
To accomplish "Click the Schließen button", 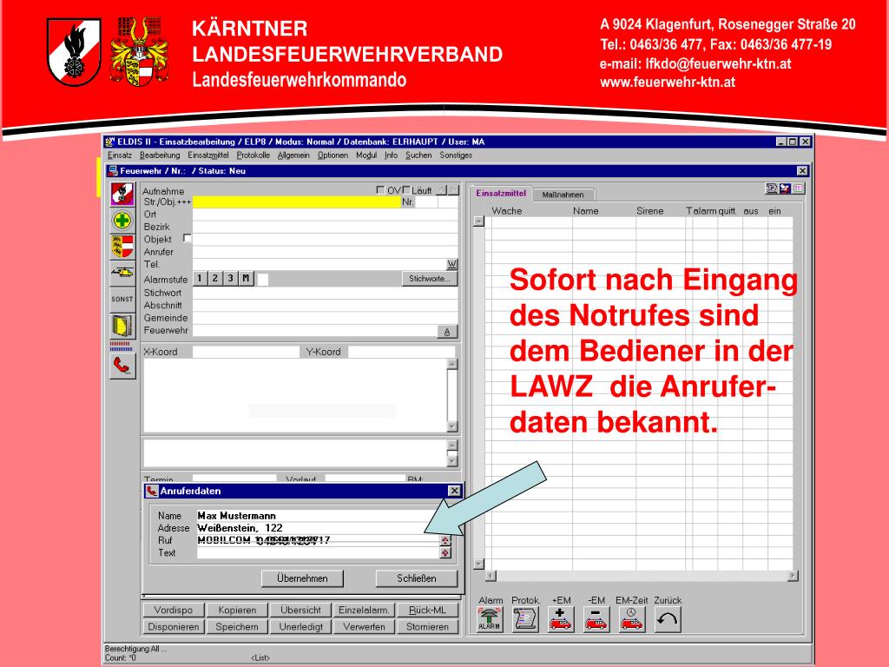I will 417,578.
